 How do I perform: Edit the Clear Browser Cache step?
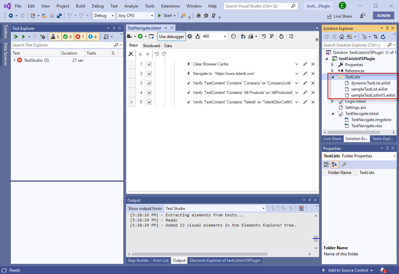[x=305, y=64]
